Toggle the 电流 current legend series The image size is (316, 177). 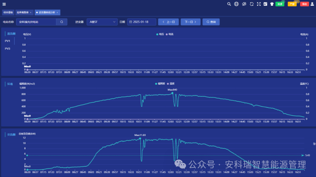(x=170, y=34)
